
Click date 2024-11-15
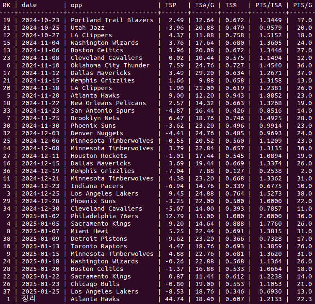click(x=41, y=80)
